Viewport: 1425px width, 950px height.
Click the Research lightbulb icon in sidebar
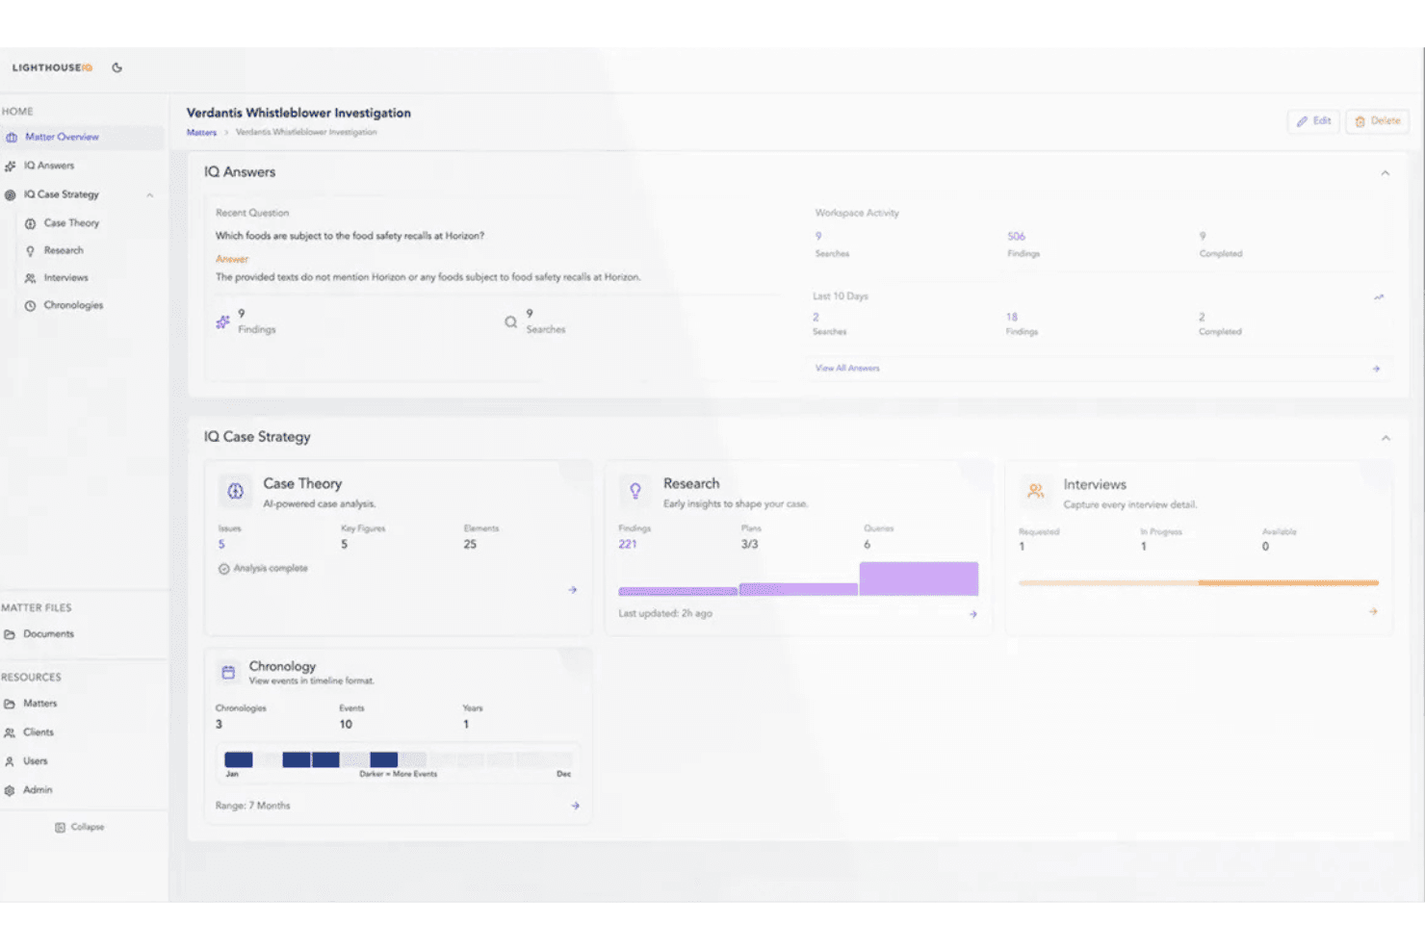pyautogui.click(x=31, y=251)
